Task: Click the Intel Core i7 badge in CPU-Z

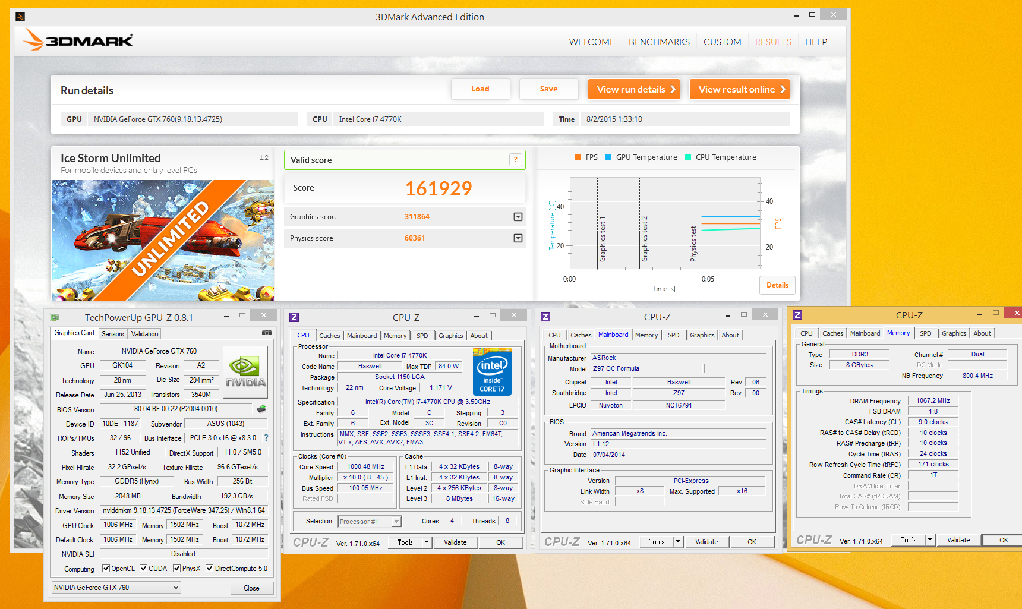Action: pos(492,372)
